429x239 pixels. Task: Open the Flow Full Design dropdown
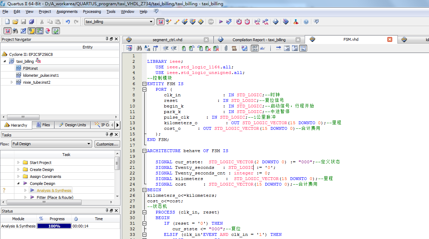[89, 144]
